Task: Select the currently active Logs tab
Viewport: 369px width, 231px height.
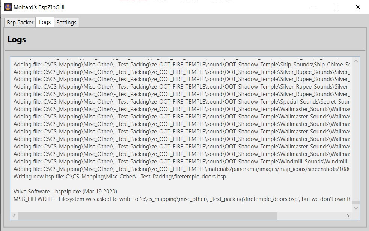Action: (x=45, y=22)
